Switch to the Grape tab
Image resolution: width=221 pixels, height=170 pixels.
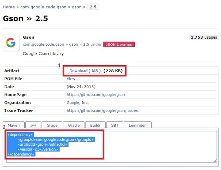52,125
